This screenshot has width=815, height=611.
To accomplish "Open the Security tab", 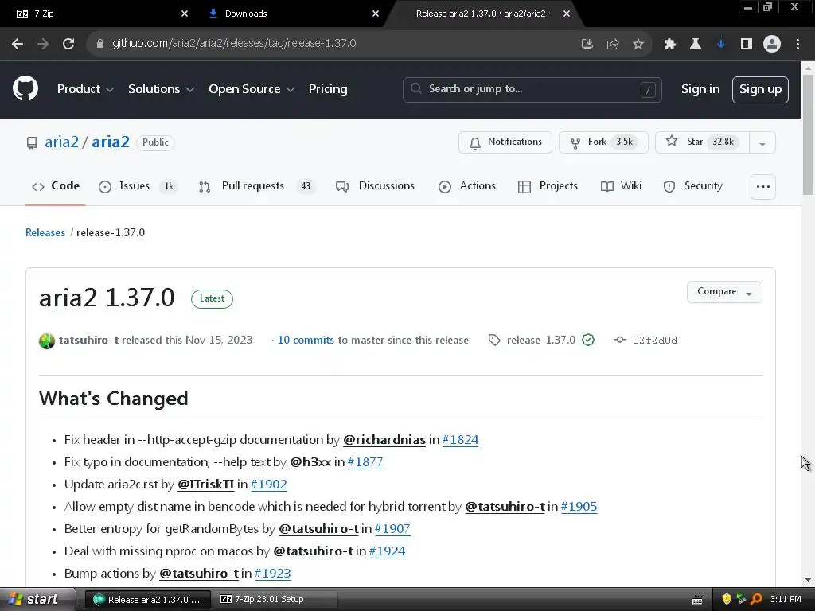I will click(693, 186).
